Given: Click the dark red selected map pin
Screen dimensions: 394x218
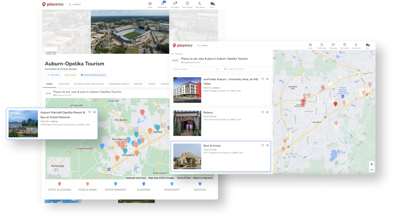Looking at the screenshot, I should pos(336,104).
